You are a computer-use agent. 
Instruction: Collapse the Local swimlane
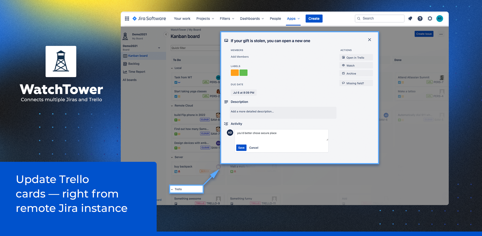[x=172, y=68]
